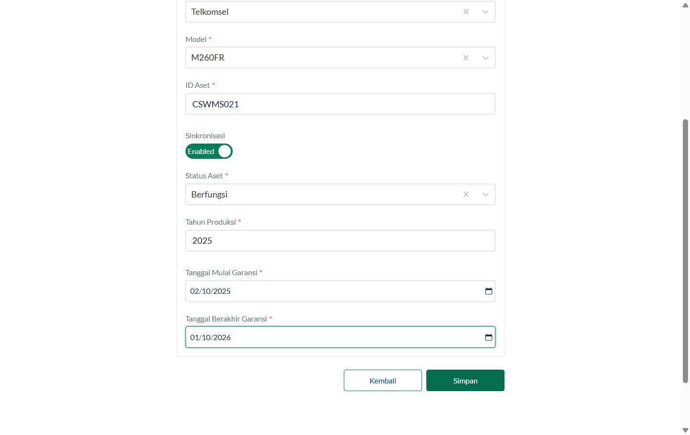The image size is (690, 435).
Task: Click the vertical page scrollbar thumb
Action: [x=686, y=251]
